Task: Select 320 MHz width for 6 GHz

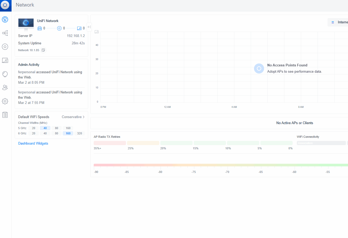Action: click(x=80, y=133)
